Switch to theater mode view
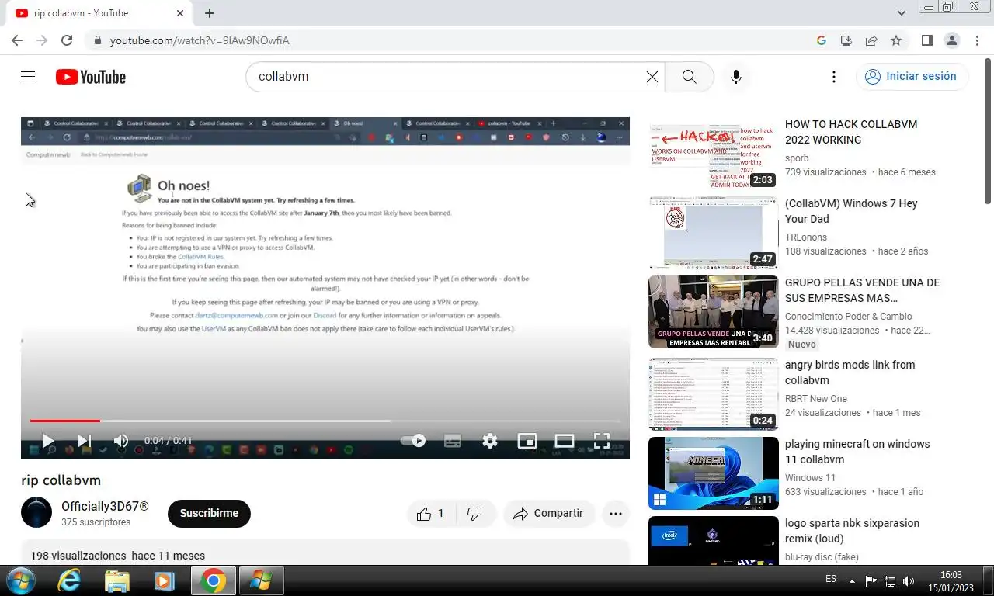Screen dimensions: 994x596 tap(565, 441)
